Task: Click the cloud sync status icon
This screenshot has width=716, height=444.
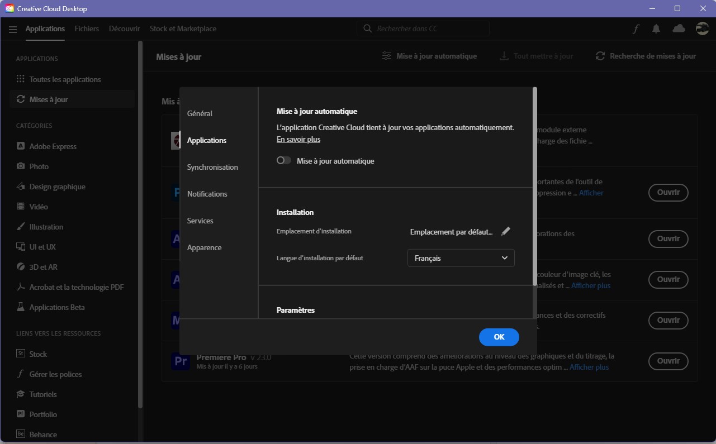Action: click(x=679, y=28)
